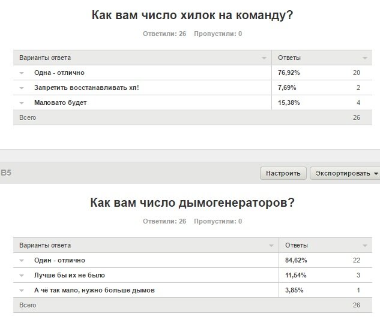380x323 pixels.
Task: Click 'Лучше бы их не было' answer text
Action: coord(70,275)
